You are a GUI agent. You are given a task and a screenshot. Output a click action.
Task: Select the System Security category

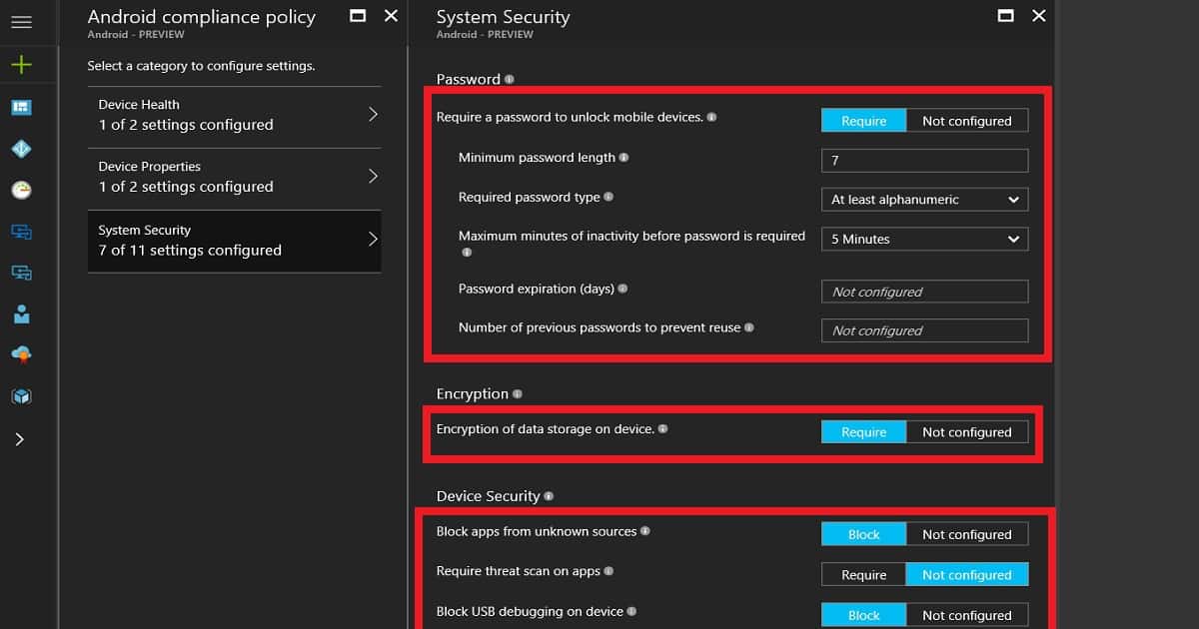pyautogui.click(x=234, y=241)
